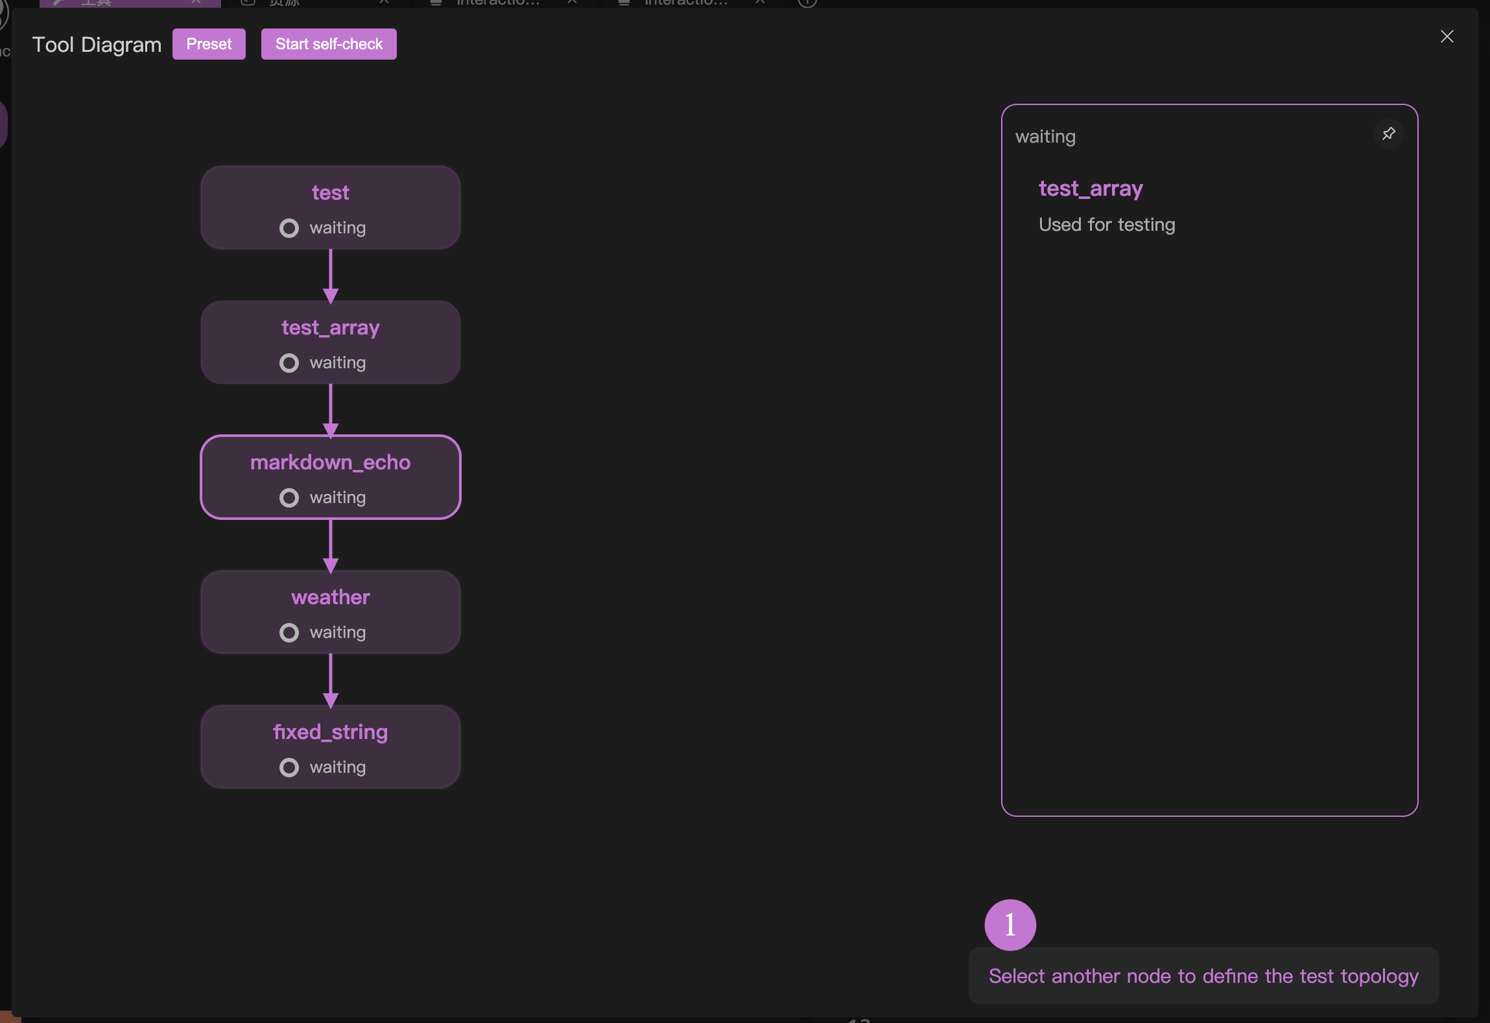
Task: Click the weather node's waiting status circle
Action: pyautogui.click(x=289, y=633)
